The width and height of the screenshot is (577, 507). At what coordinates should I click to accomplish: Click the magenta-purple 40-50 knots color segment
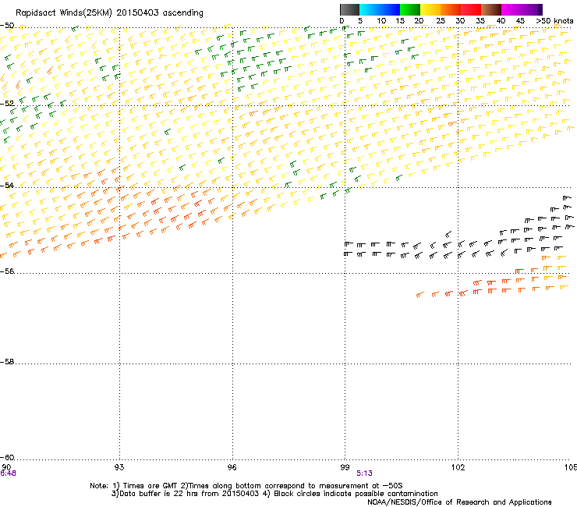coord(522,9)
